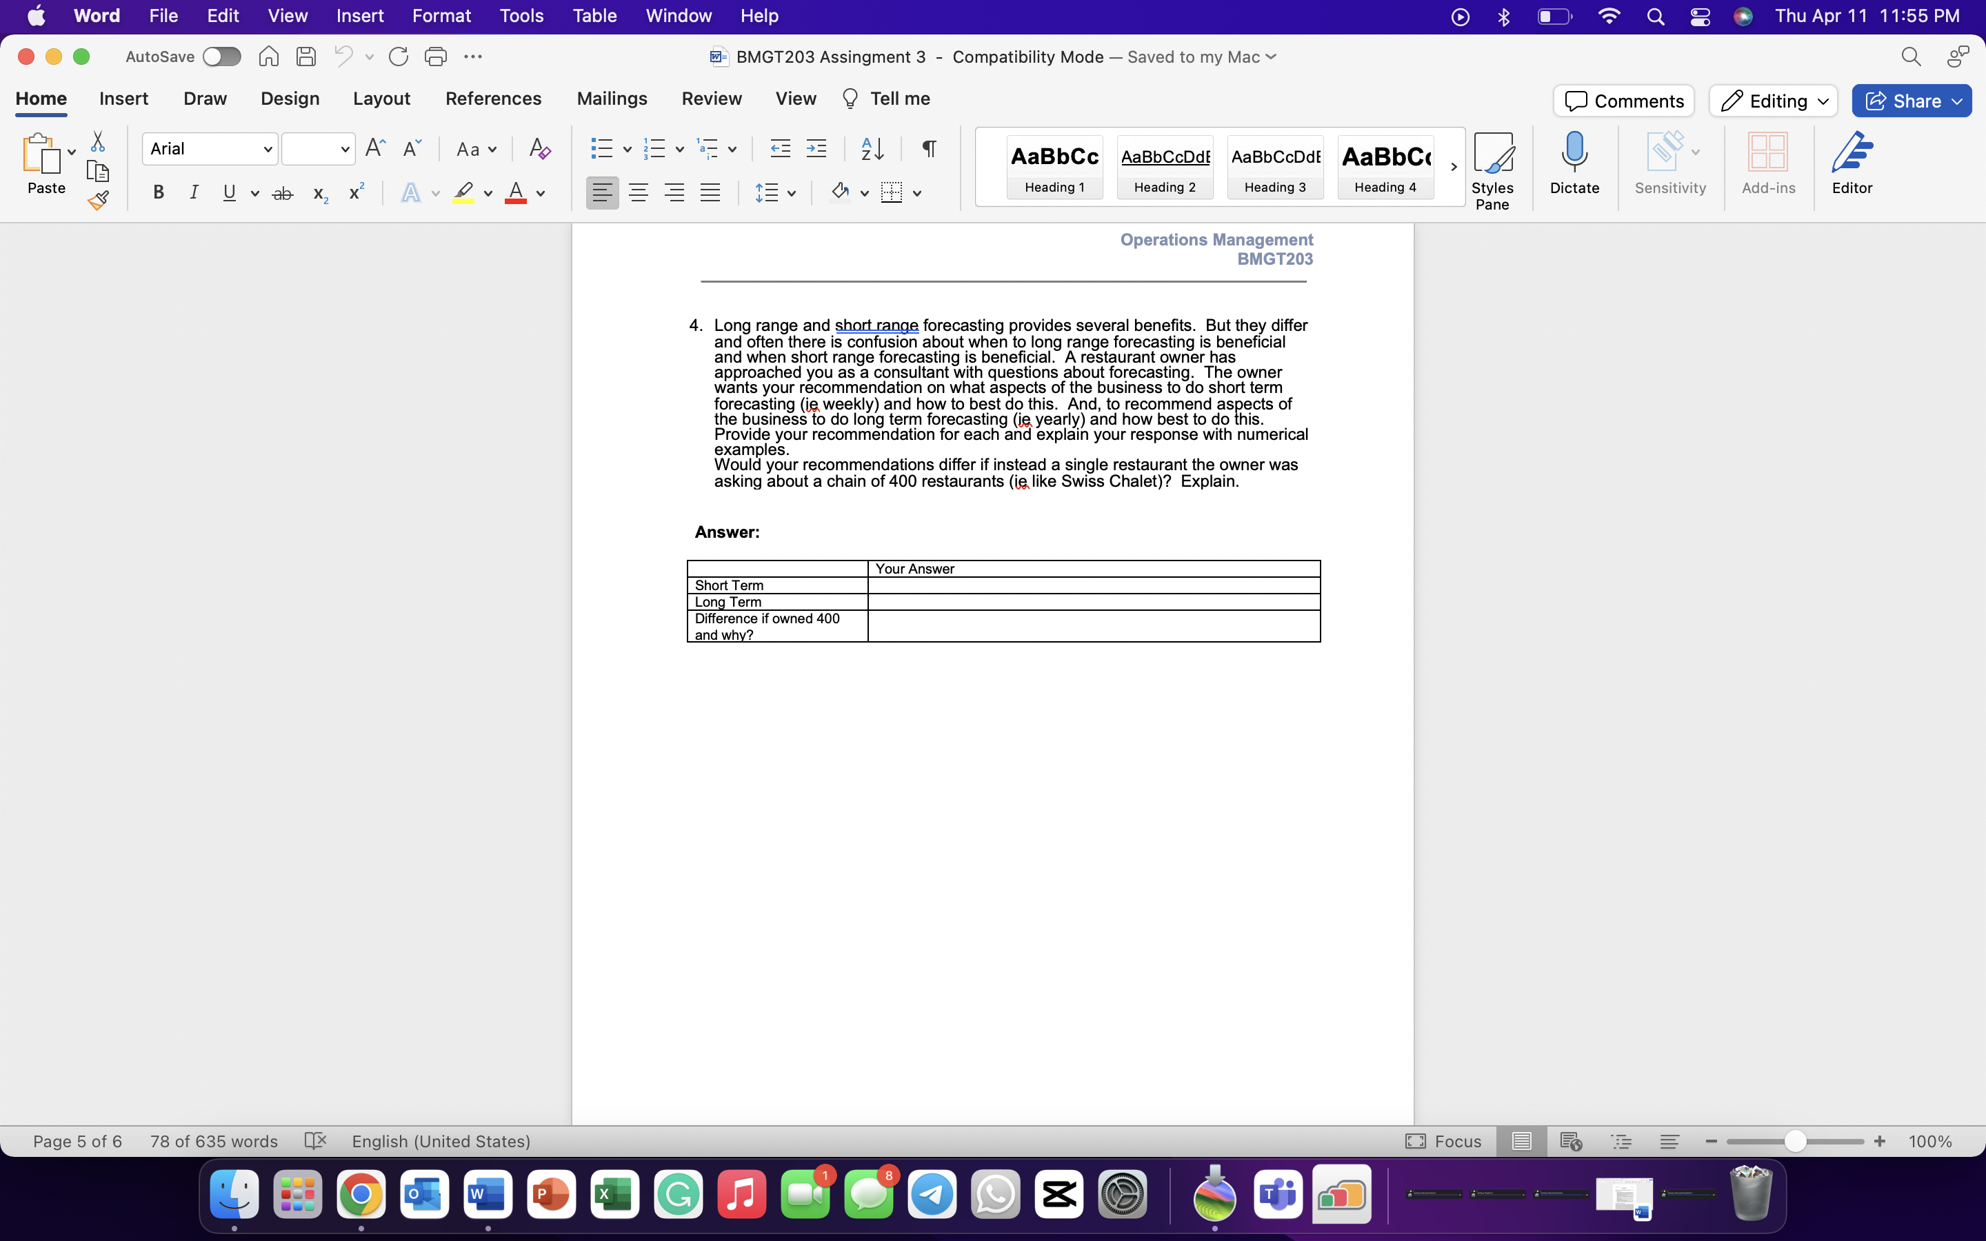The image size is (1986, 1241).
Task: Toggle the AutoSave switch
Action: pos(221,57)
